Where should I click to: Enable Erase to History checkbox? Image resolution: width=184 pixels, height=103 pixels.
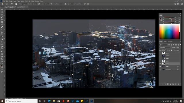pyautogui.click(x=74, y=4)
